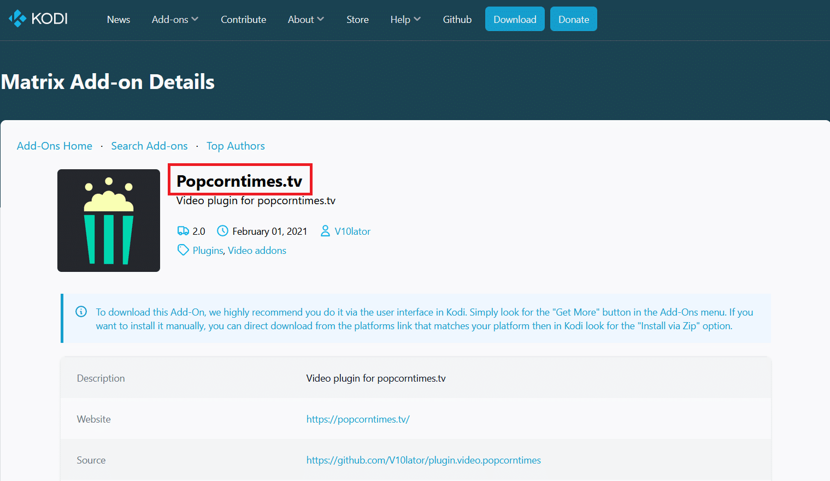Screen dimensions: 830x481
Task: Click the subtitle under the add-on title
Action: (256, 201)
